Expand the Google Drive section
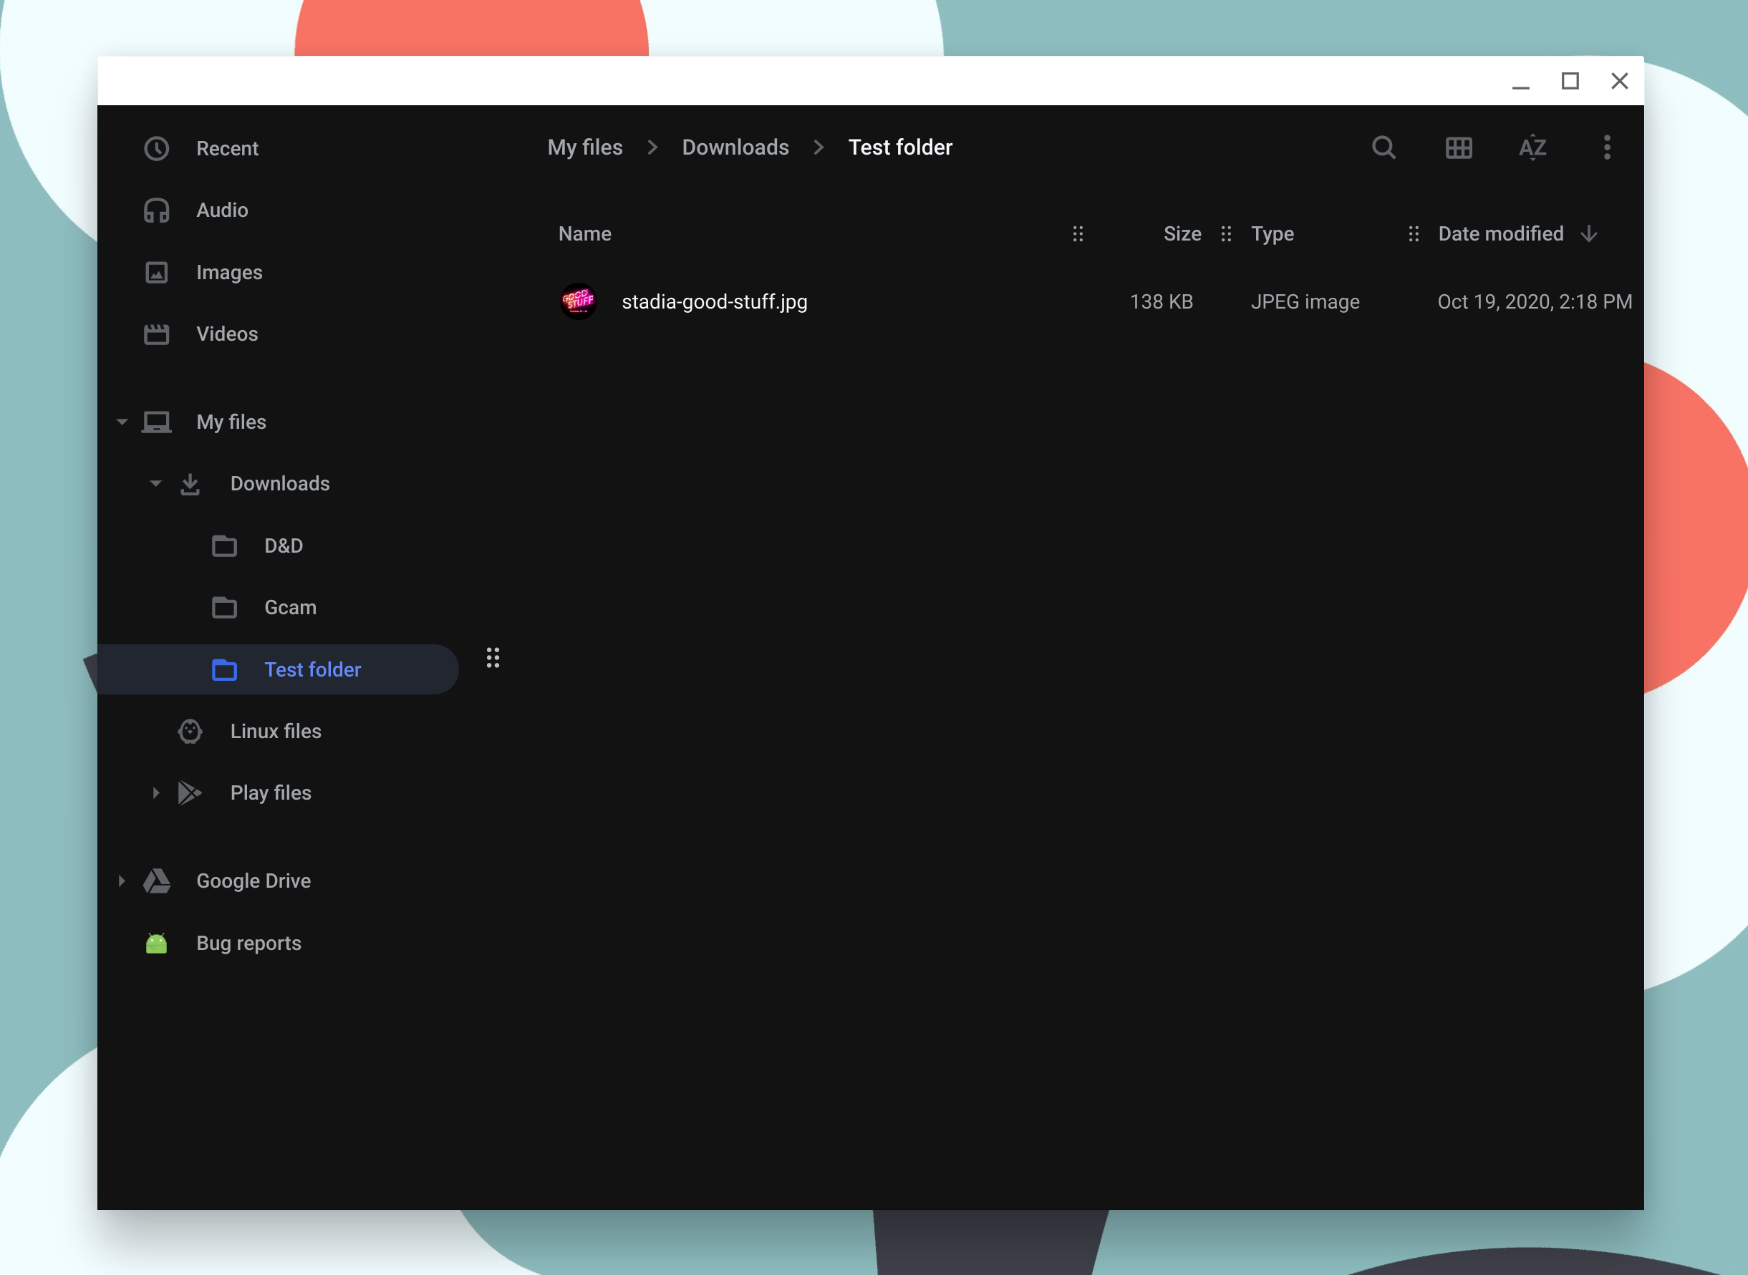Screen dimensions: 1748x1275 pos(121,881)
